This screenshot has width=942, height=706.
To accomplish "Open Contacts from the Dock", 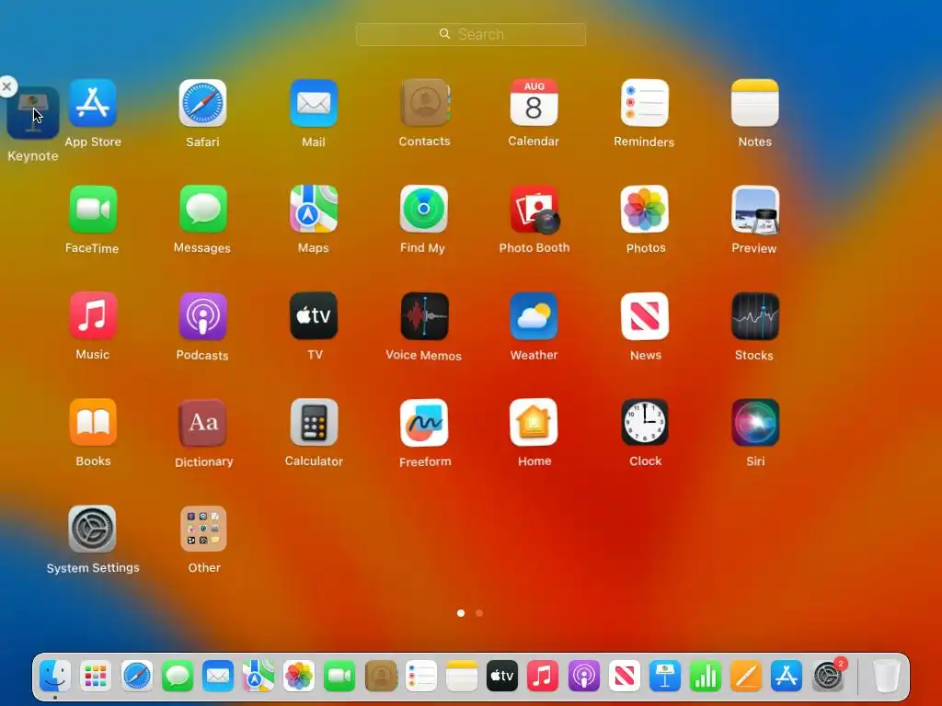I will pos(381,676).
